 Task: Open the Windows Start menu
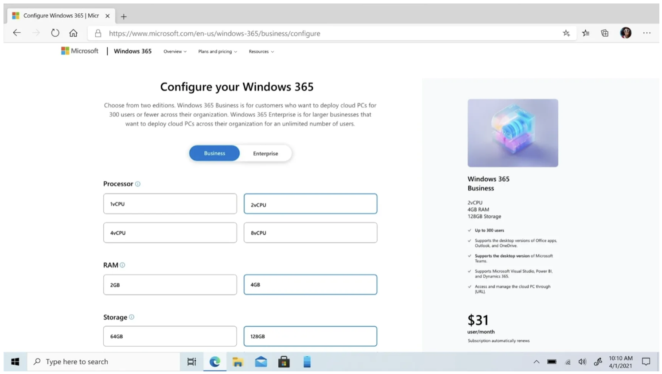coord(15,362)
